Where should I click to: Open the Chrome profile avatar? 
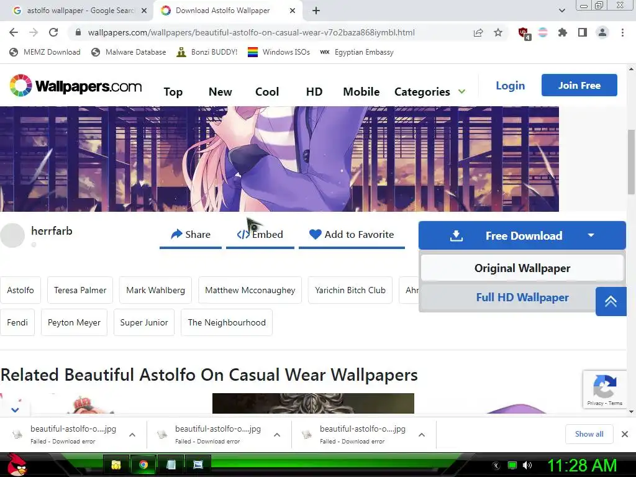602,32
